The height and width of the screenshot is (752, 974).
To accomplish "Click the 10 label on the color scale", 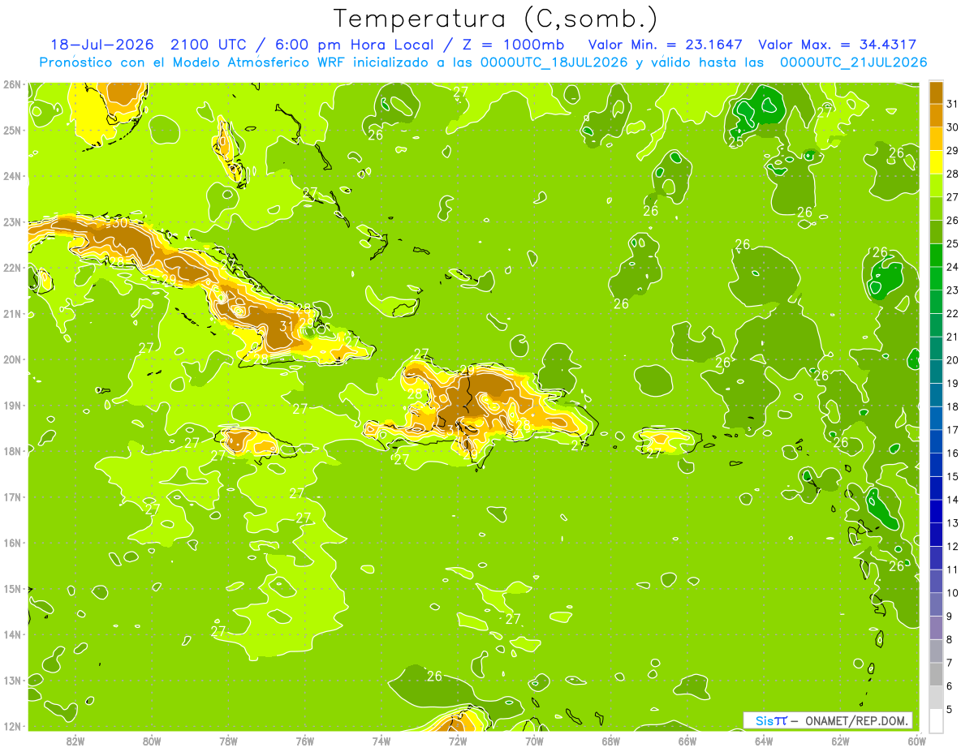I will 953,593.
